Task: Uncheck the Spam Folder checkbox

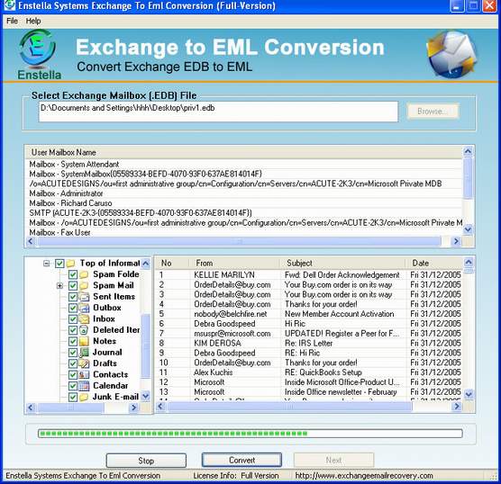Action: click(73, 274)
